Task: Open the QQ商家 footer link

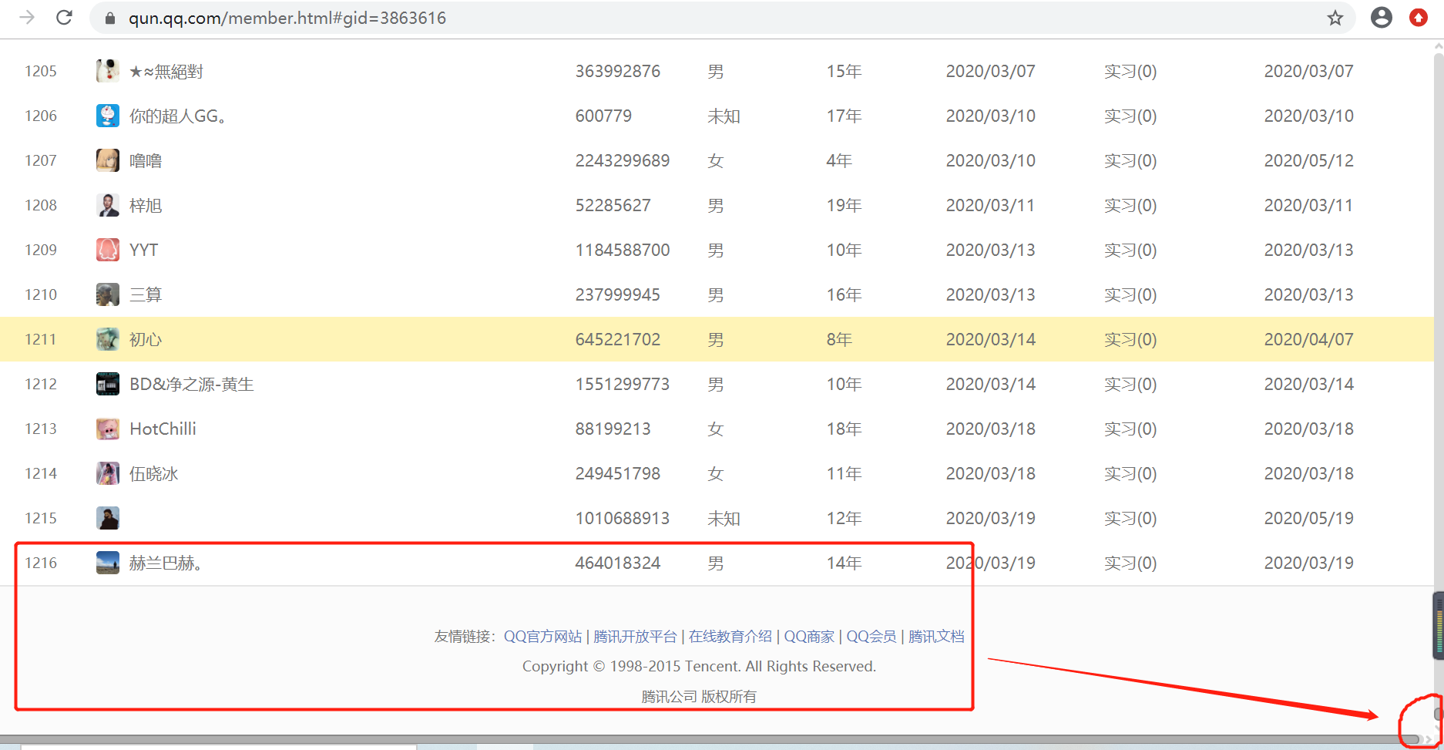Action: [809, 637]
